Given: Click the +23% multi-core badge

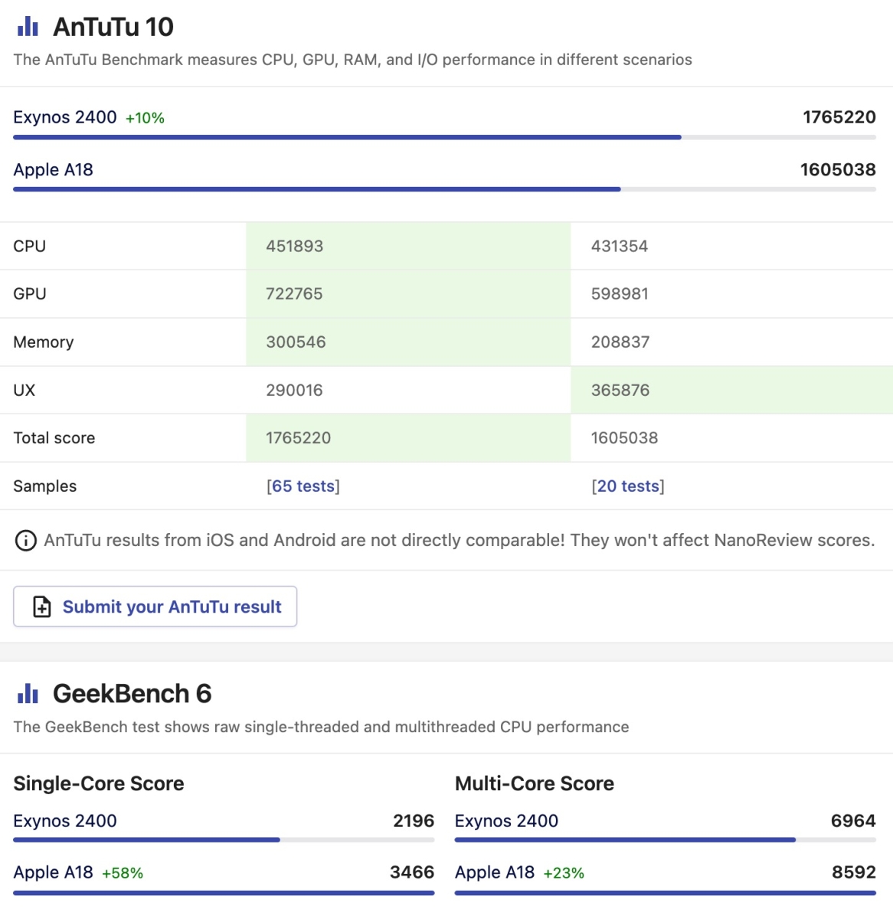Looking at the screenshot, I should pyautogui.click(x=564, y=873).
